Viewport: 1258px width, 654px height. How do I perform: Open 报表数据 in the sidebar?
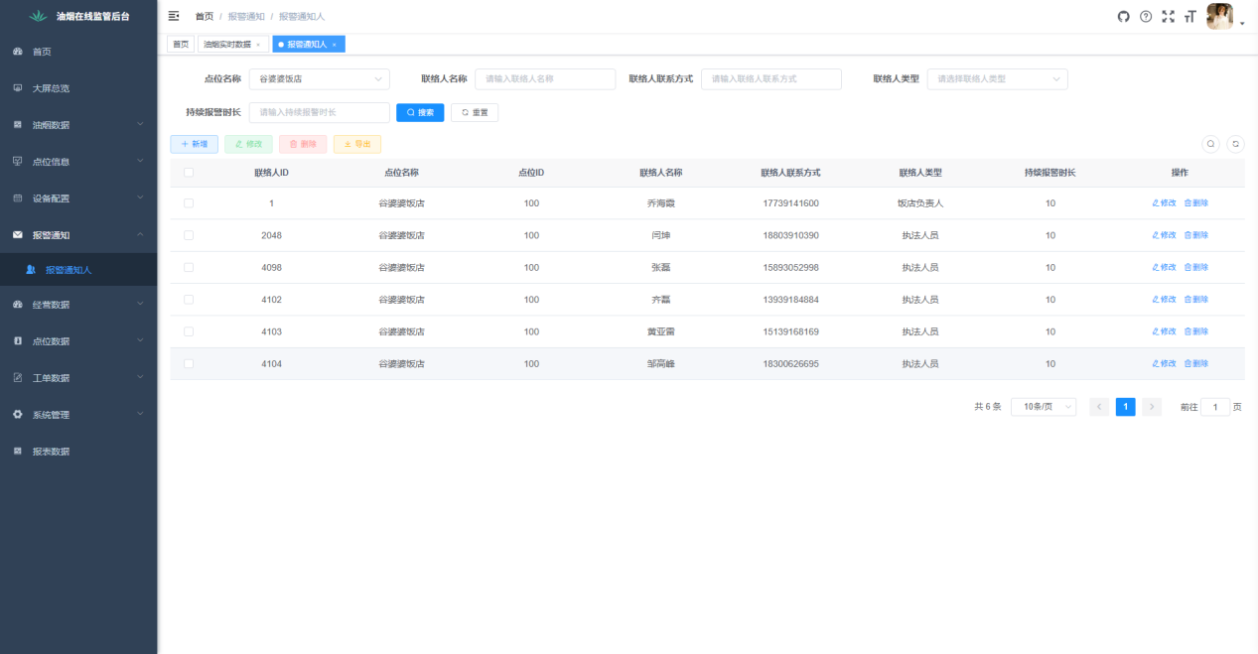[x=78, y=452]
